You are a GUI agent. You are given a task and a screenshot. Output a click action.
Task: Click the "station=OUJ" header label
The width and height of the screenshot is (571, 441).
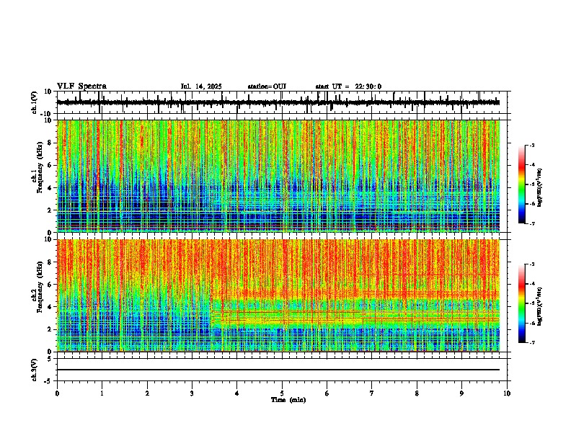click(x=267, y=86)
